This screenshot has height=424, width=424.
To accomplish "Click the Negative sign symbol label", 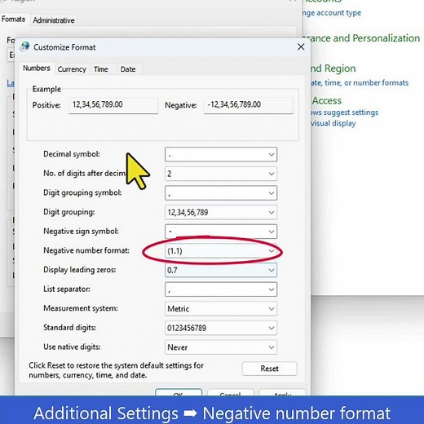I will (81, 231).
